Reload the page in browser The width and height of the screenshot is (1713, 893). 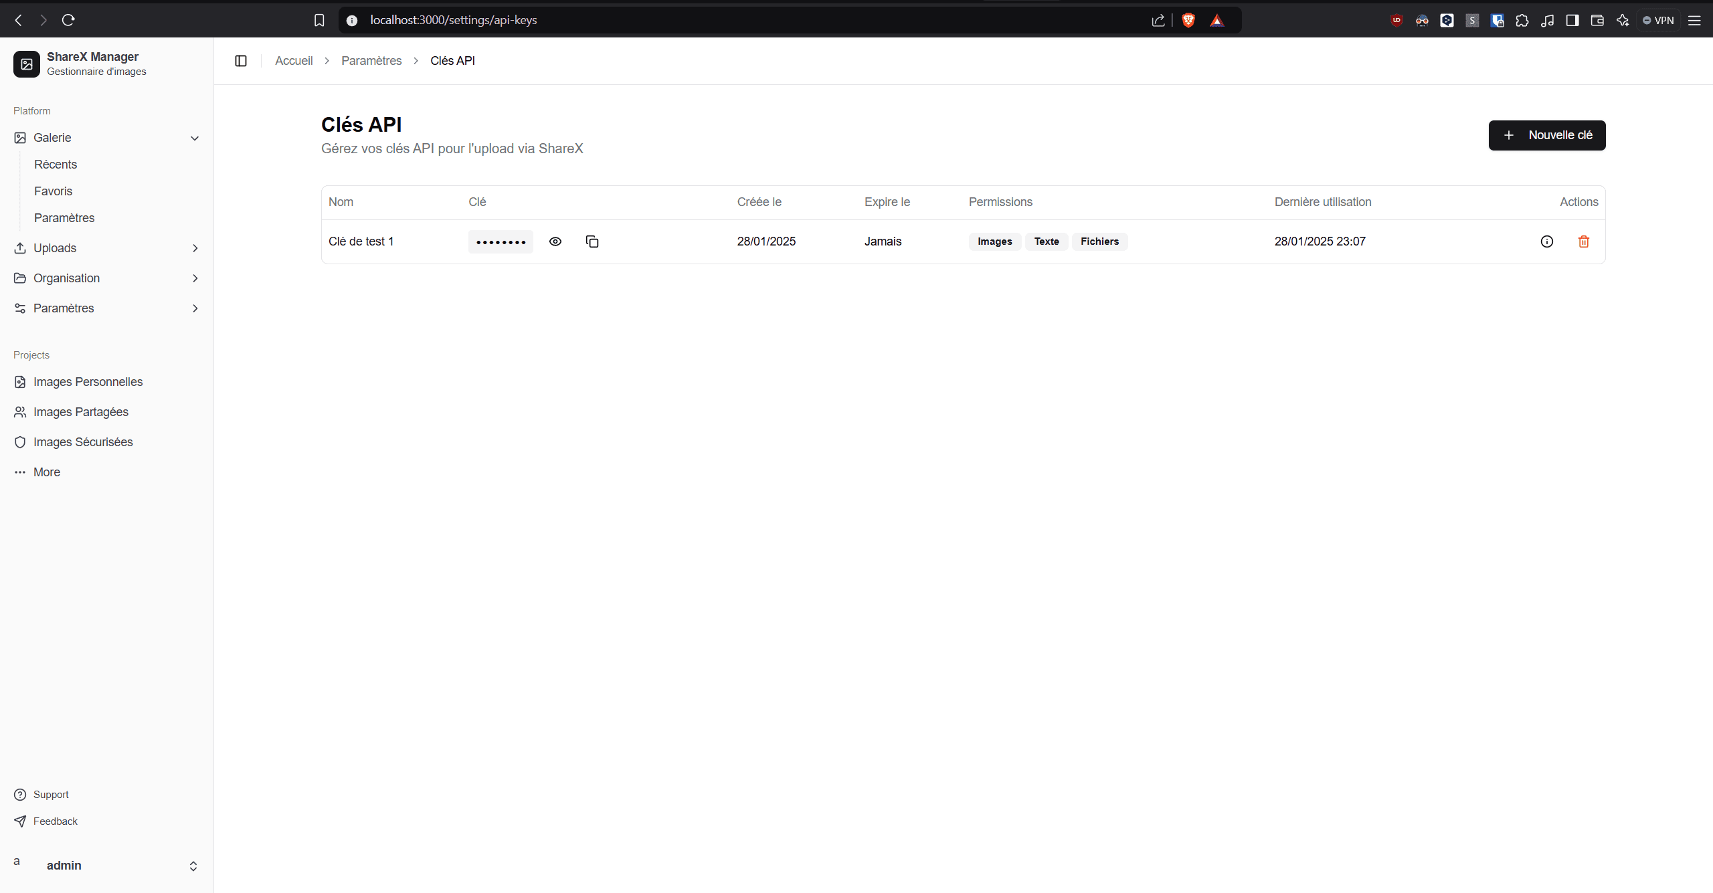68,20
